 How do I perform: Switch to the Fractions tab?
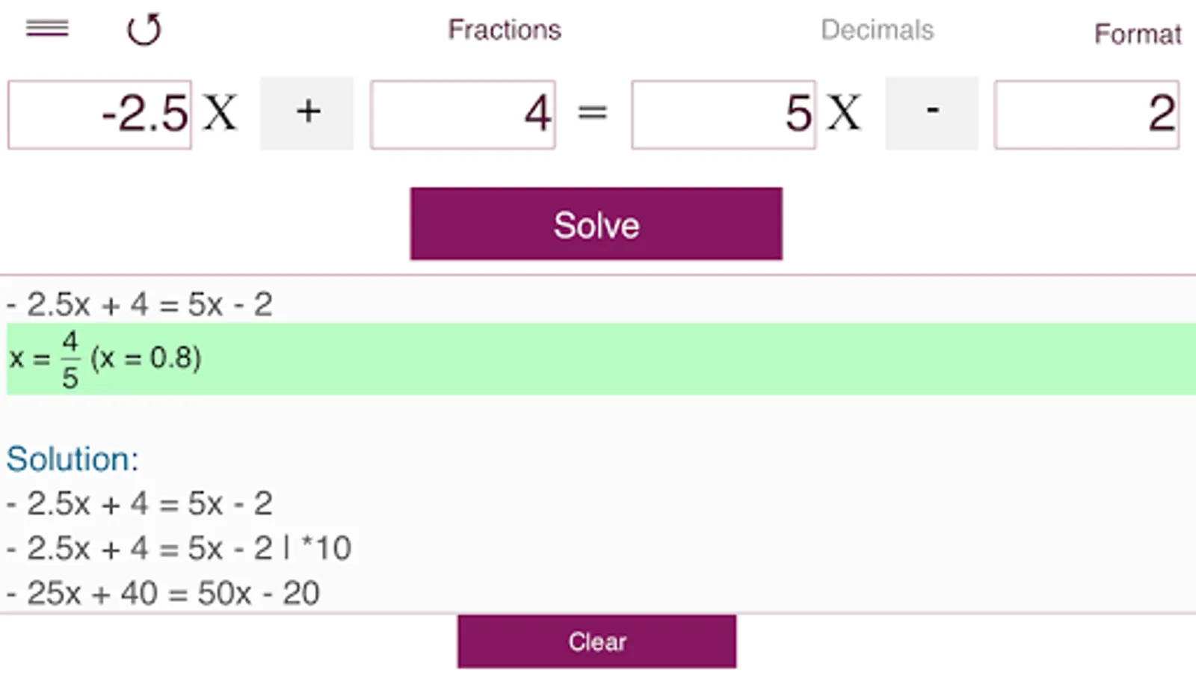[x=505, y=30]
